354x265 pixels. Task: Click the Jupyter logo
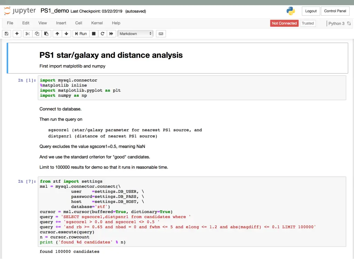(x=20, y=11)
